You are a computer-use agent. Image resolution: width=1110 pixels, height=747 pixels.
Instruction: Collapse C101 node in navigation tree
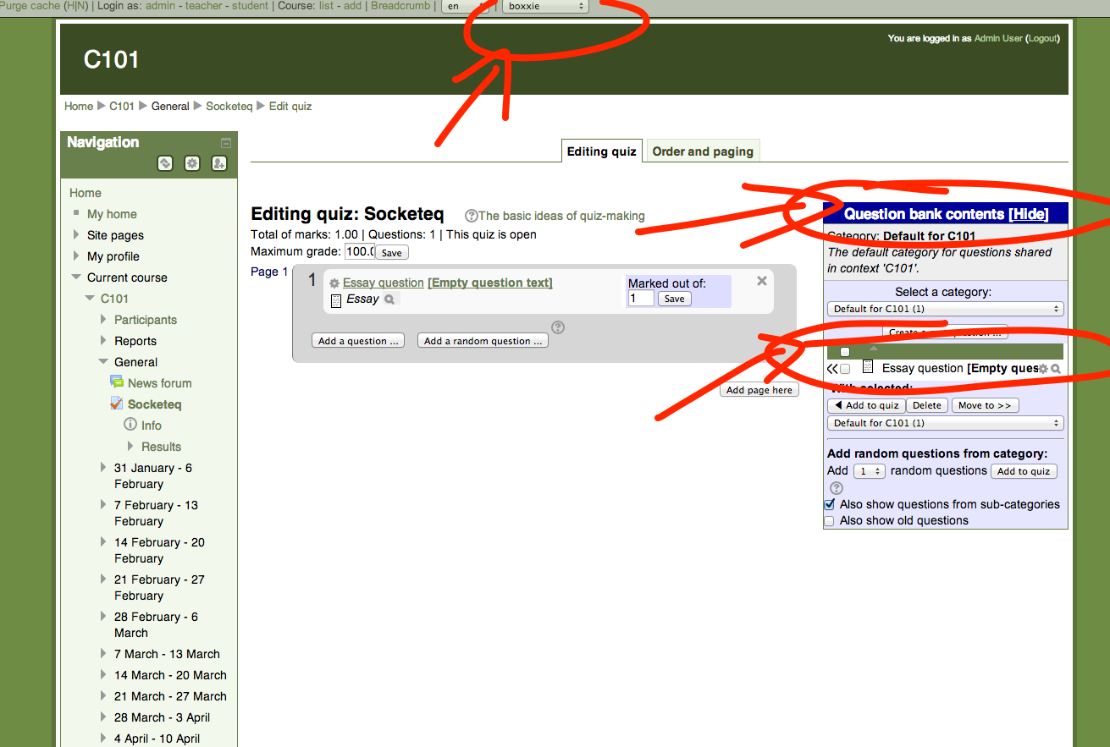[x=90, y=299]
